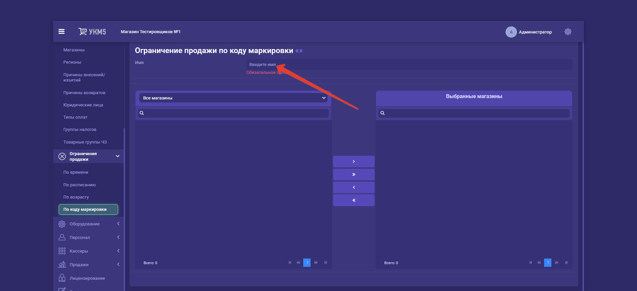Click the Administrator avatar icon
The image size is (637, 291).
point(511,32)
